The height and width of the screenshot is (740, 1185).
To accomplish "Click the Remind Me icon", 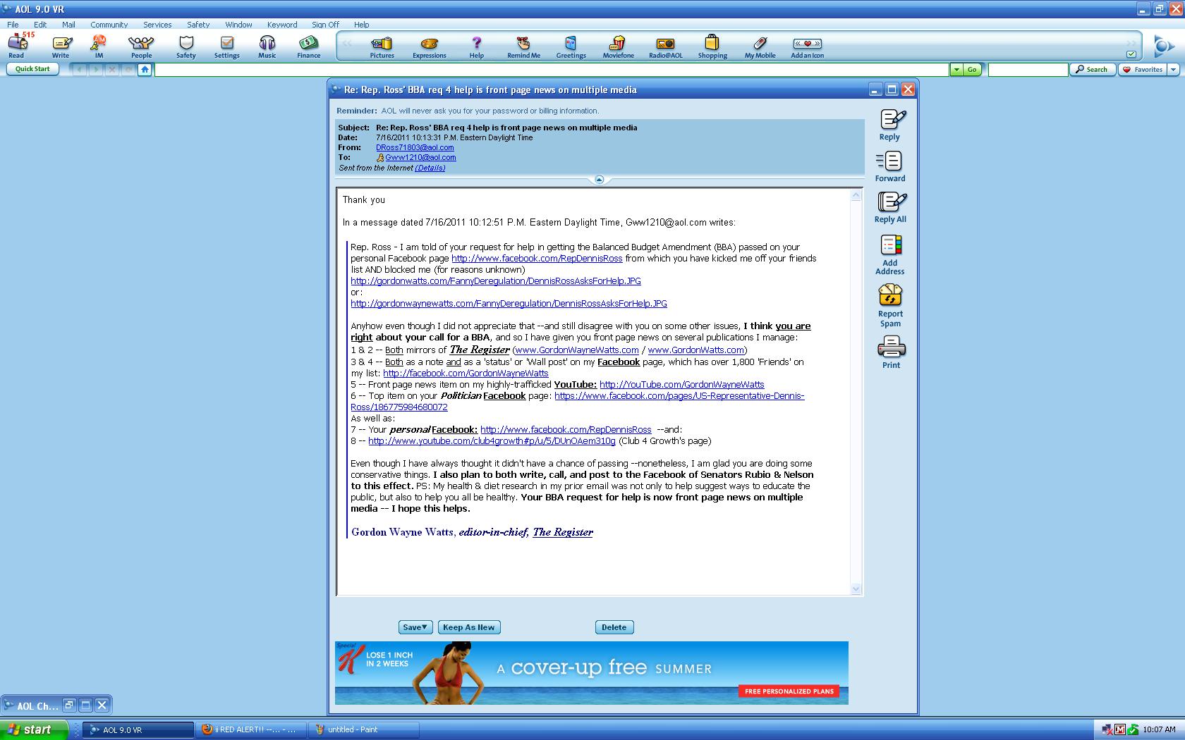I will pos(523,47).
